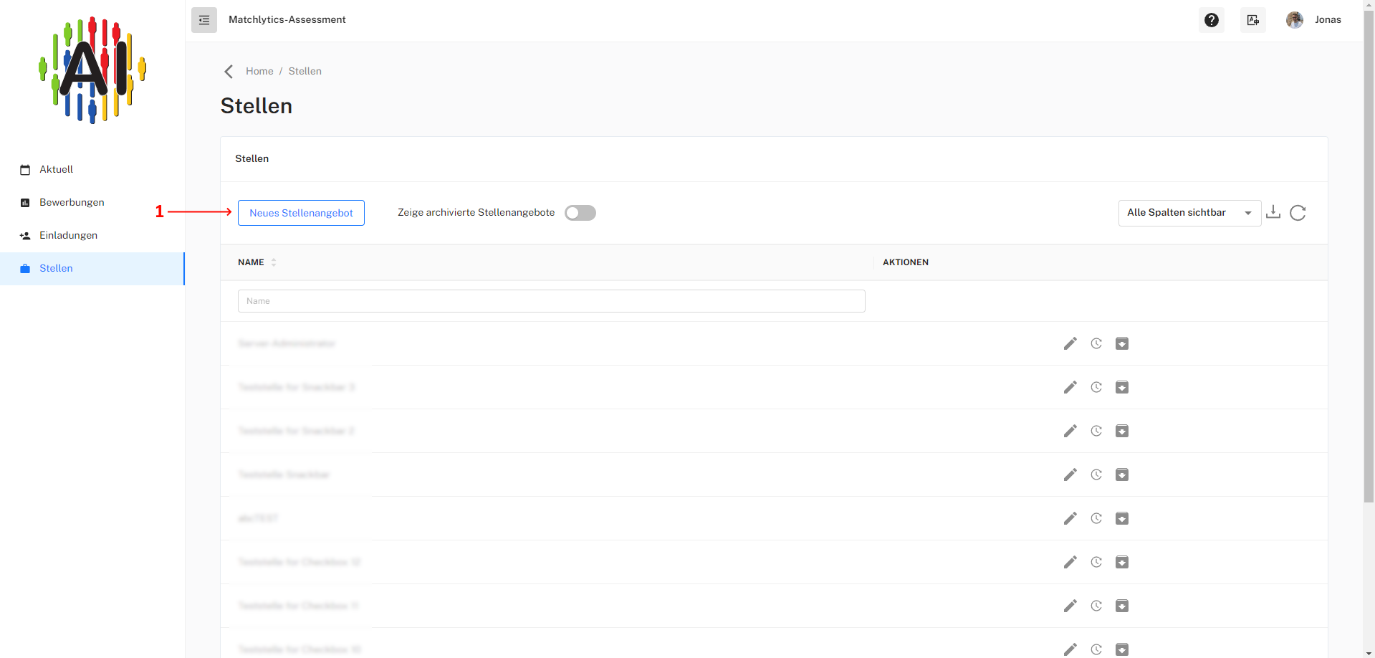Click the Stellen breadcrumb link
The image size is (1375, 658).
(x=305, y=71)
